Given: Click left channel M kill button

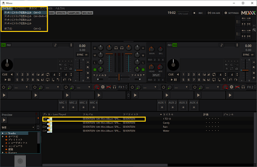Looking at the screenshot, I should (x=95, y=56).
